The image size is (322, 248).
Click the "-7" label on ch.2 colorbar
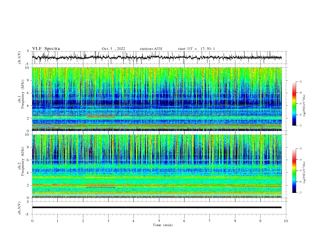pyautogui.click(x=300, y=193)
